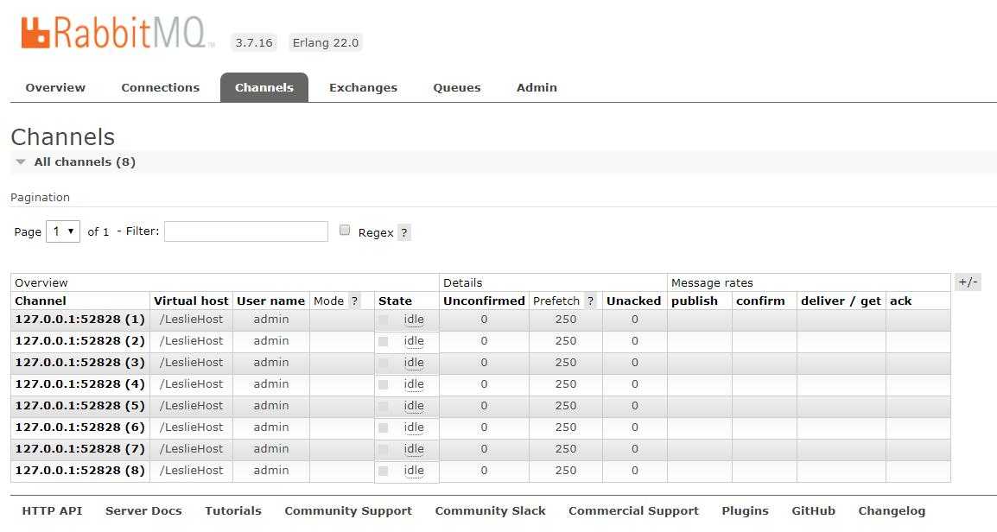Sort by the Virtual host column header
997x532 pixels.
point(191,301)
